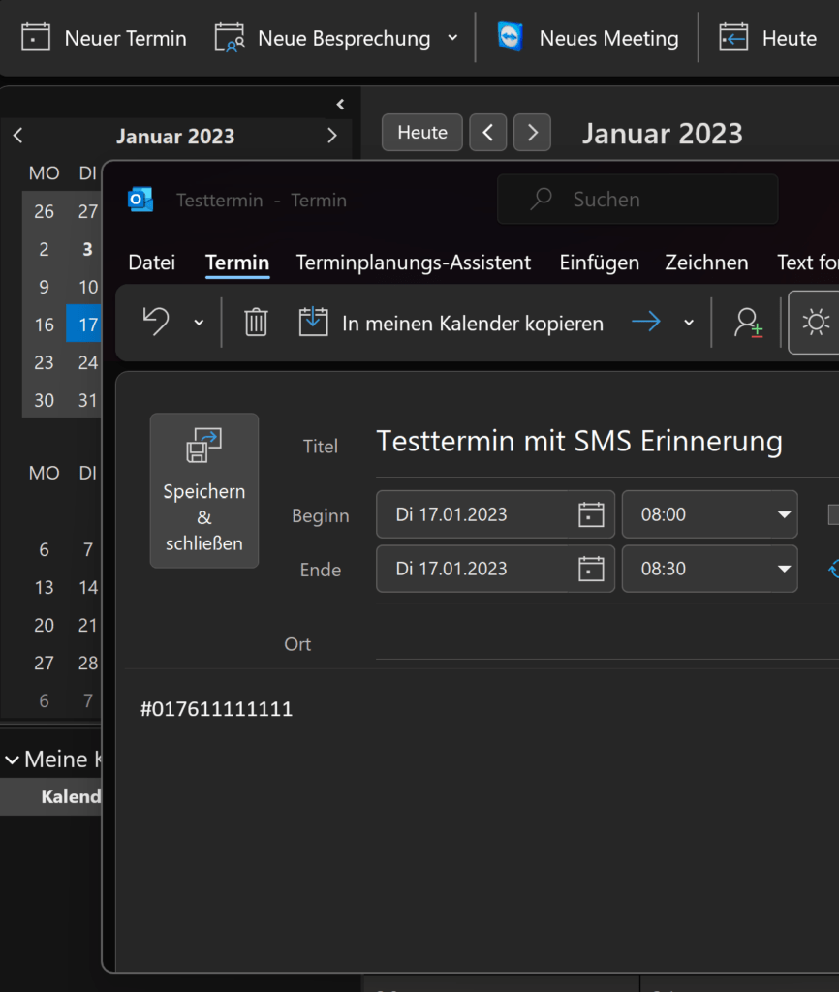
Task: Click the Outlook logo in Testtermin window
Action: pyautogui.click(x=140, y=200)
